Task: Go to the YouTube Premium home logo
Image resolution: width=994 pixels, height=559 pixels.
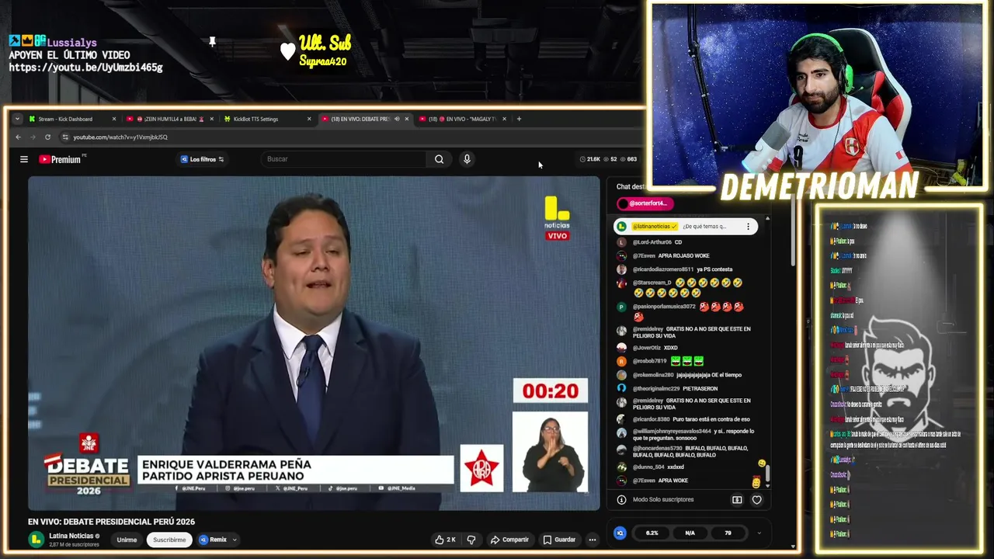Action: point(61,159)
